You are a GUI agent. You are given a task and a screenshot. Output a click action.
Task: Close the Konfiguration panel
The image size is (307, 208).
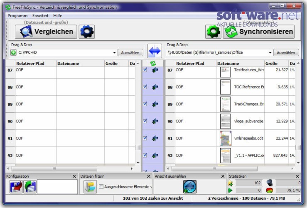(74, 176)
